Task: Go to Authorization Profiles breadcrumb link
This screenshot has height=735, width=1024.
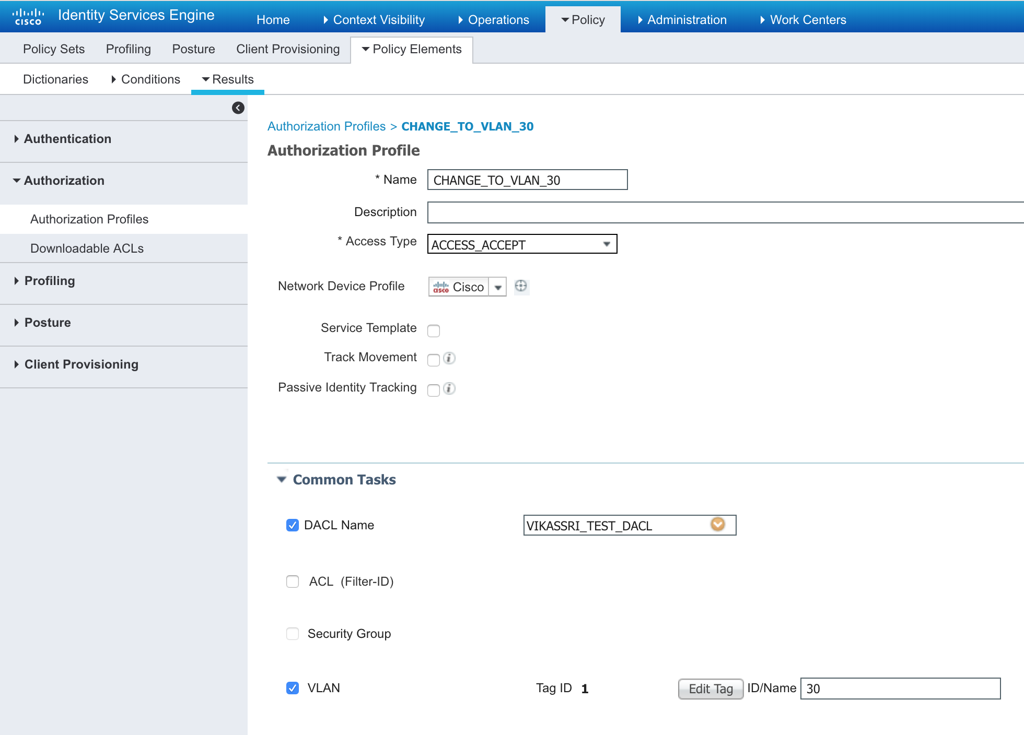Action: tap(327, 126)
